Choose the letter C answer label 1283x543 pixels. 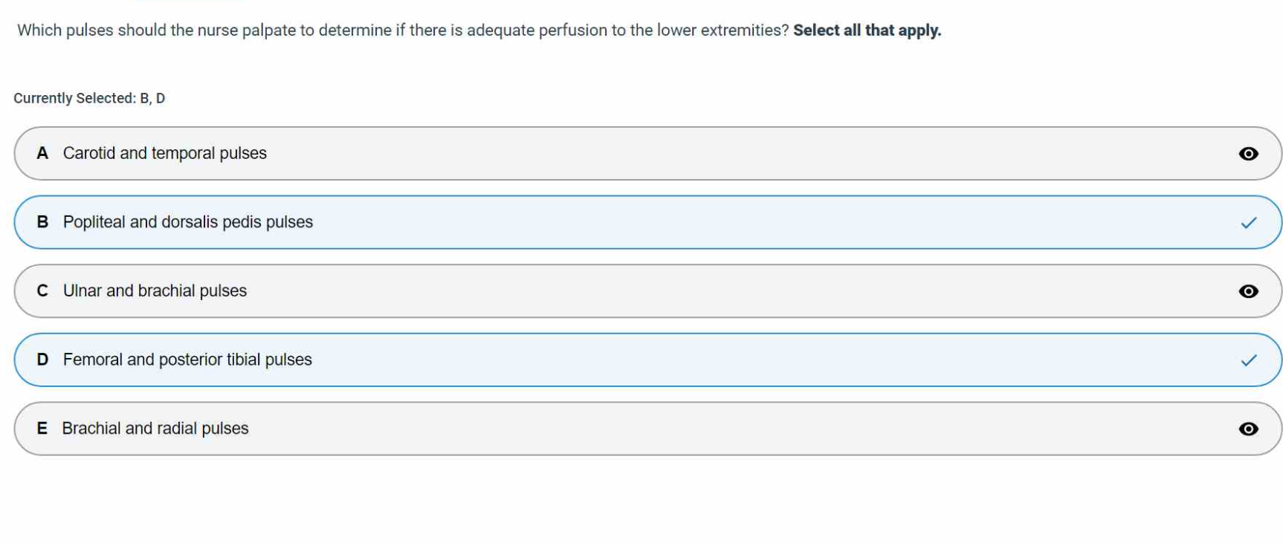click(42, 290)
